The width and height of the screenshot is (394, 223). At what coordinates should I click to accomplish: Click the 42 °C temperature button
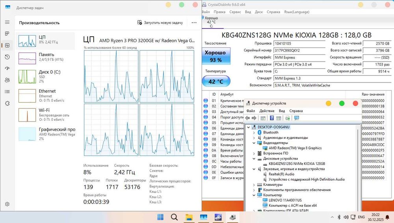coord(216,81)
